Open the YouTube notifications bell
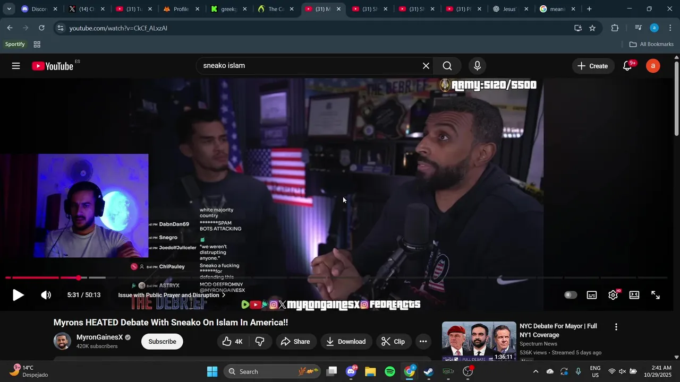The image size is (680, 382). (627, 66)
